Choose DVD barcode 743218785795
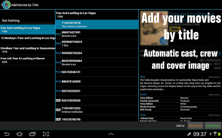Screen dimensions: 222x138 (97, 118)
